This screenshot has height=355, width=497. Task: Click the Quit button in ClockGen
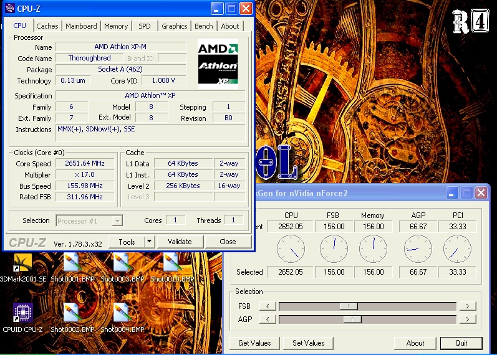(461, 343)
